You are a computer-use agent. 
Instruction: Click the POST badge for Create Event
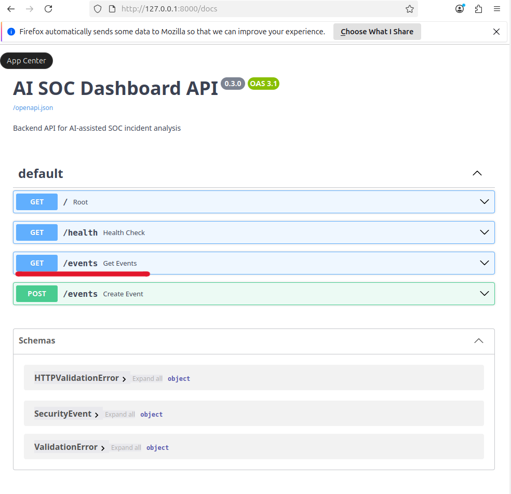tap(37, 294)
